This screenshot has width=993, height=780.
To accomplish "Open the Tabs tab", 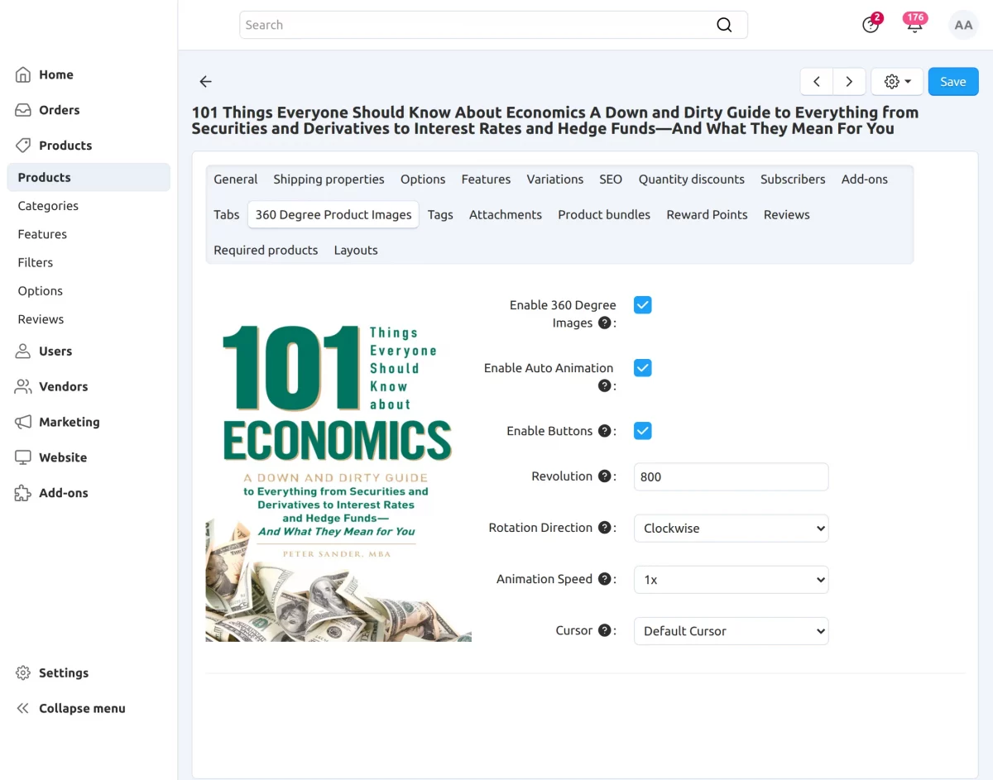I will point(227,215).
